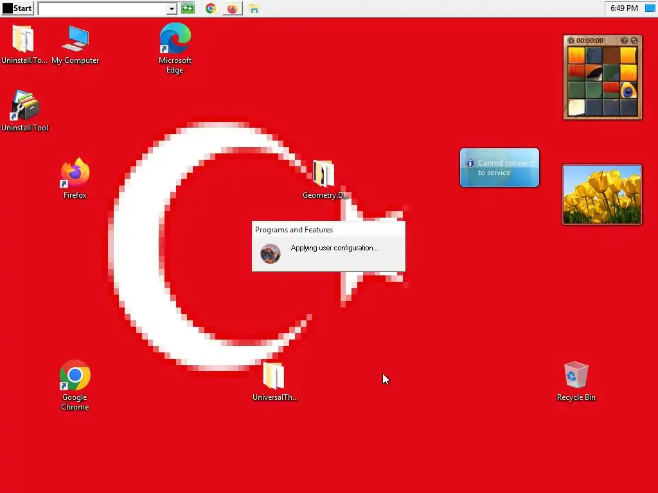
Task: Slide the white puzzle tile in bottom row
Action: 576,107
